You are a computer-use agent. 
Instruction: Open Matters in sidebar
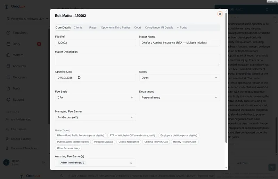pos(18,55)
